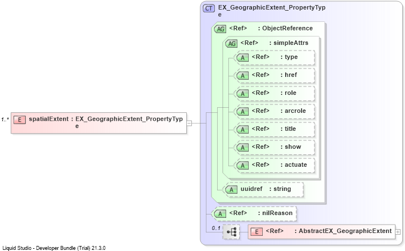Click the E icon of AbstractEX_GeographicExtent
This screenshot has height=251, width=405.
(x=256, y=232)
